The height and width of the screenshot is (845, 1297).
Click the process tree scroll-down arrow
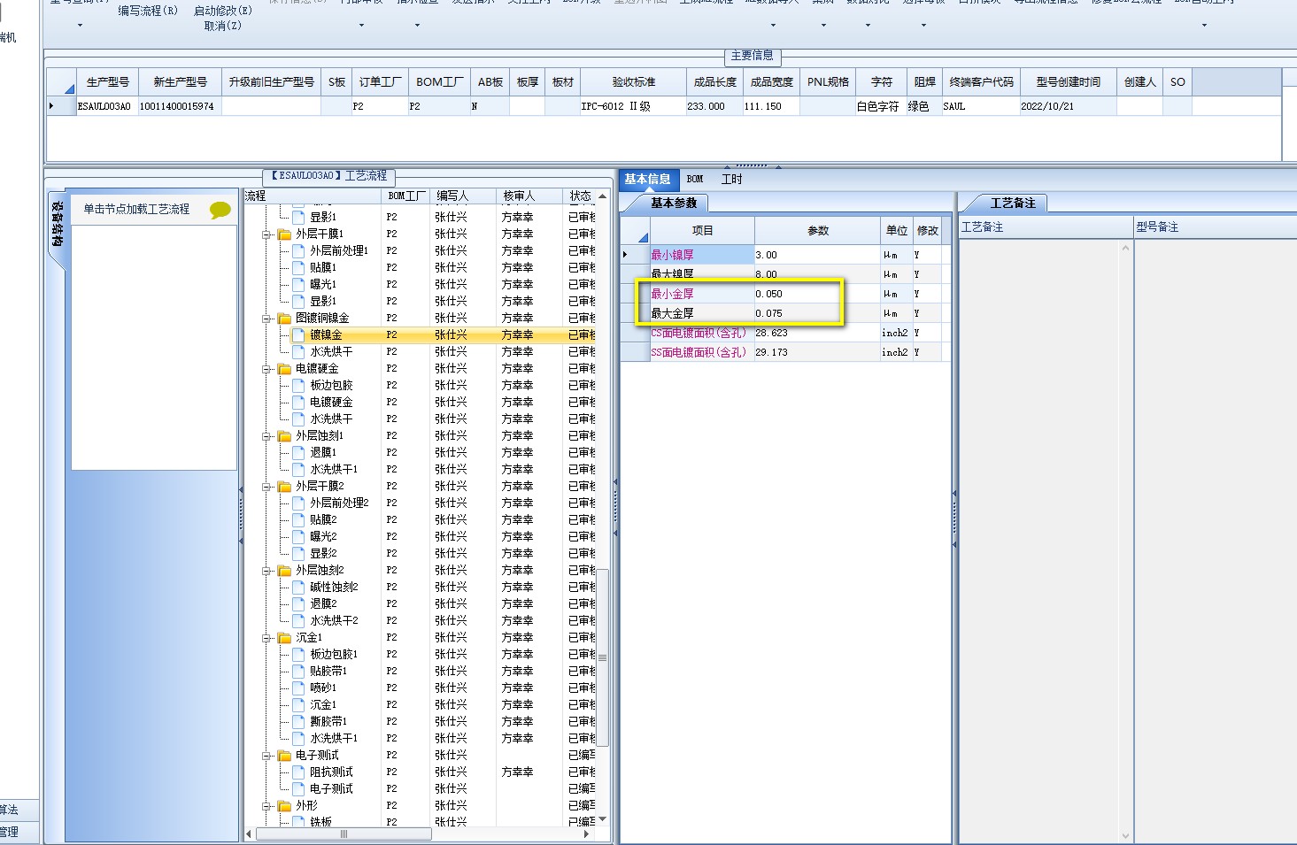tap(603, 819)
